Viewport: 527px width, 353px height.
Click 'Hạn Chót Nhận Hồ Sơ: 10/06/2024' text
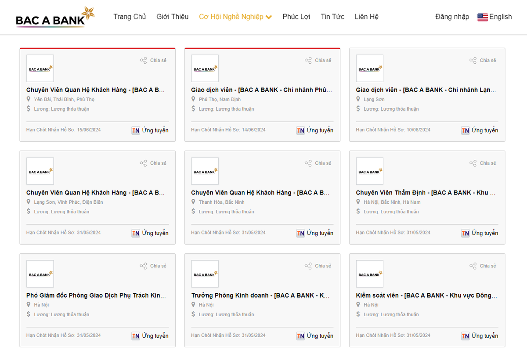point(393,130)
